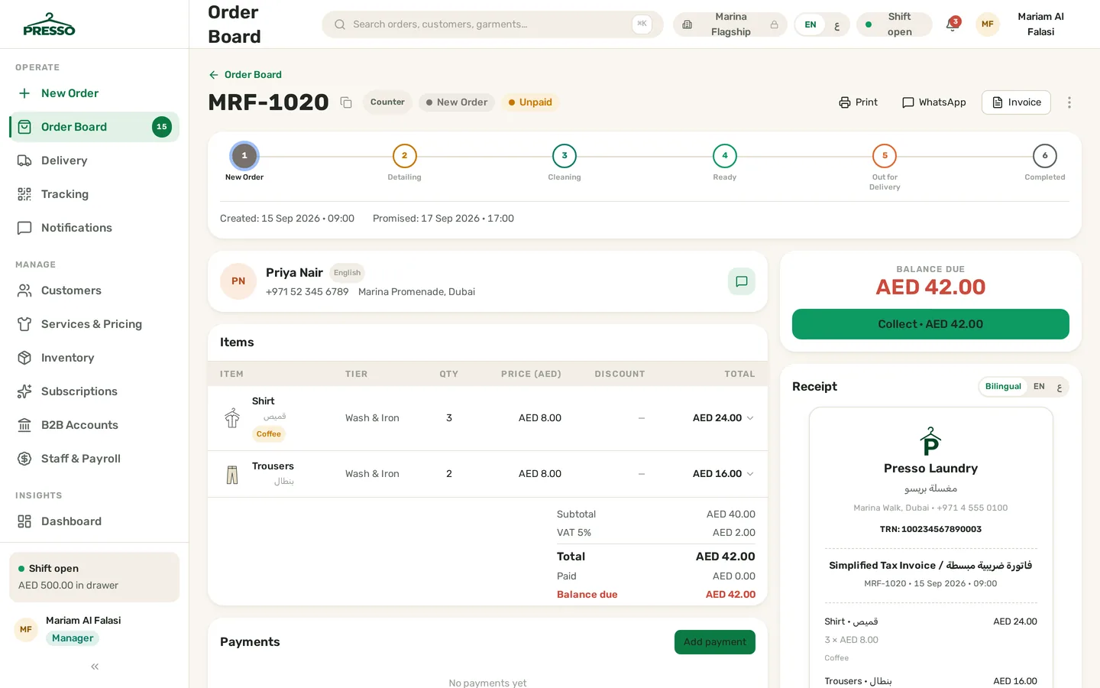Open Subscriptions page

(94, 391)
